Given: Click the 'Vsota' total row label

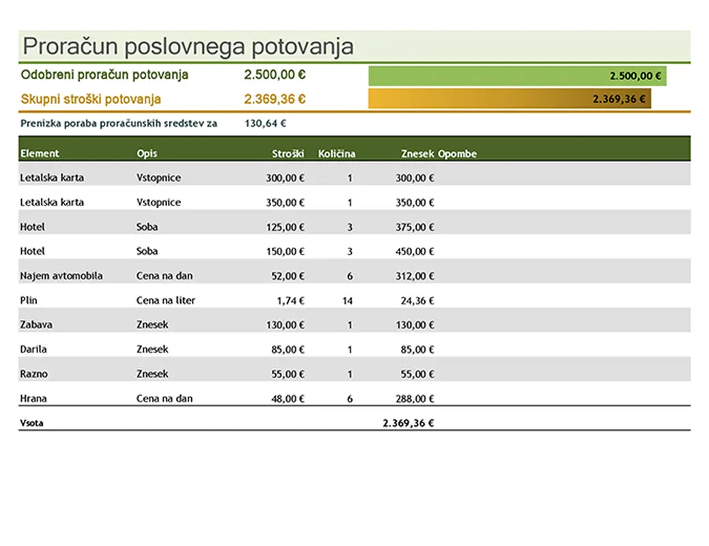Looking at the screenshot, I should 31,423.
